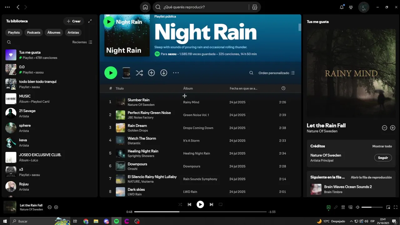Skip to the next track
Image resolution: width=400 pixels, height=225 pixels.
(x=211, y=204)
